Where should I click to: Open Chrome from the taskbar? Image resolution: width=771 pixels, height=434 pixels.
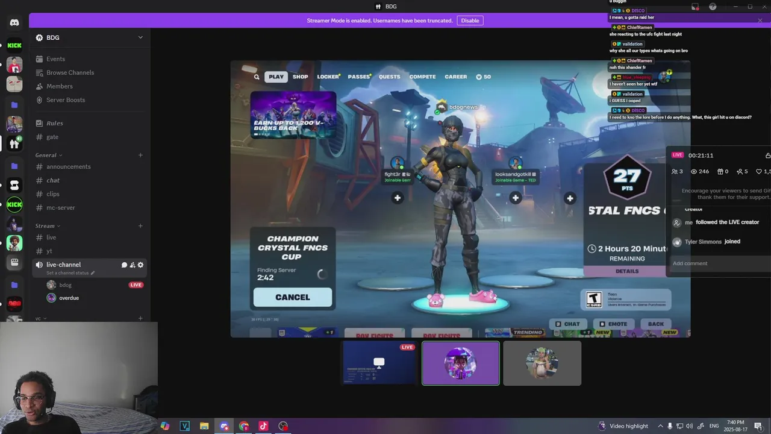(x=244, y=426)
